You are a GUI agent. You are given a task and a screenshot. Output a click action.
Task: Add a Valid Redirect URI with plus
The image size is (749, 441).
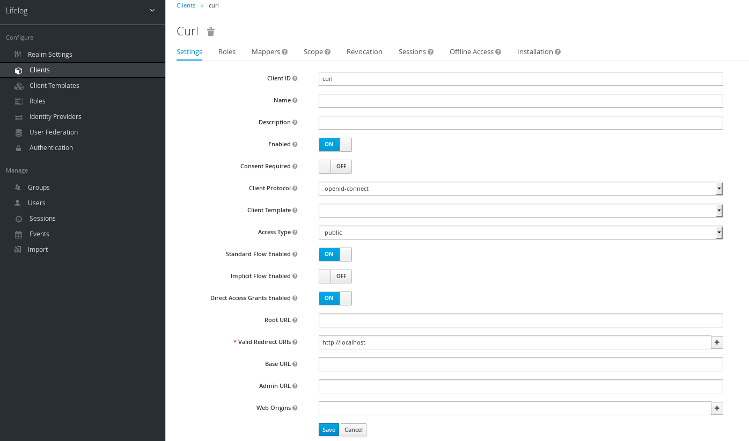pos(717,342)
